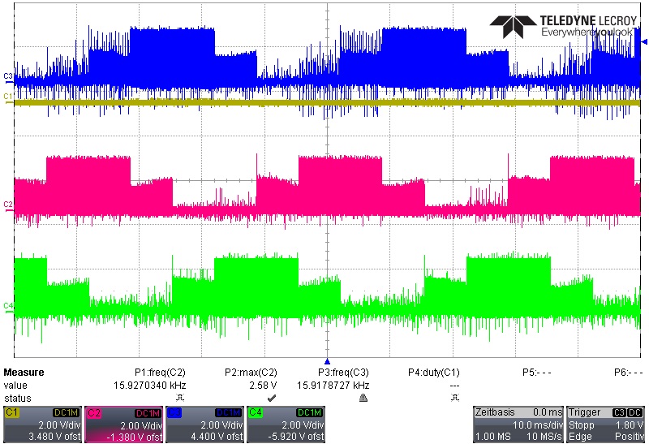
Task: Click the DC coupling badge in Trigger box
Action: click(635, 412)
